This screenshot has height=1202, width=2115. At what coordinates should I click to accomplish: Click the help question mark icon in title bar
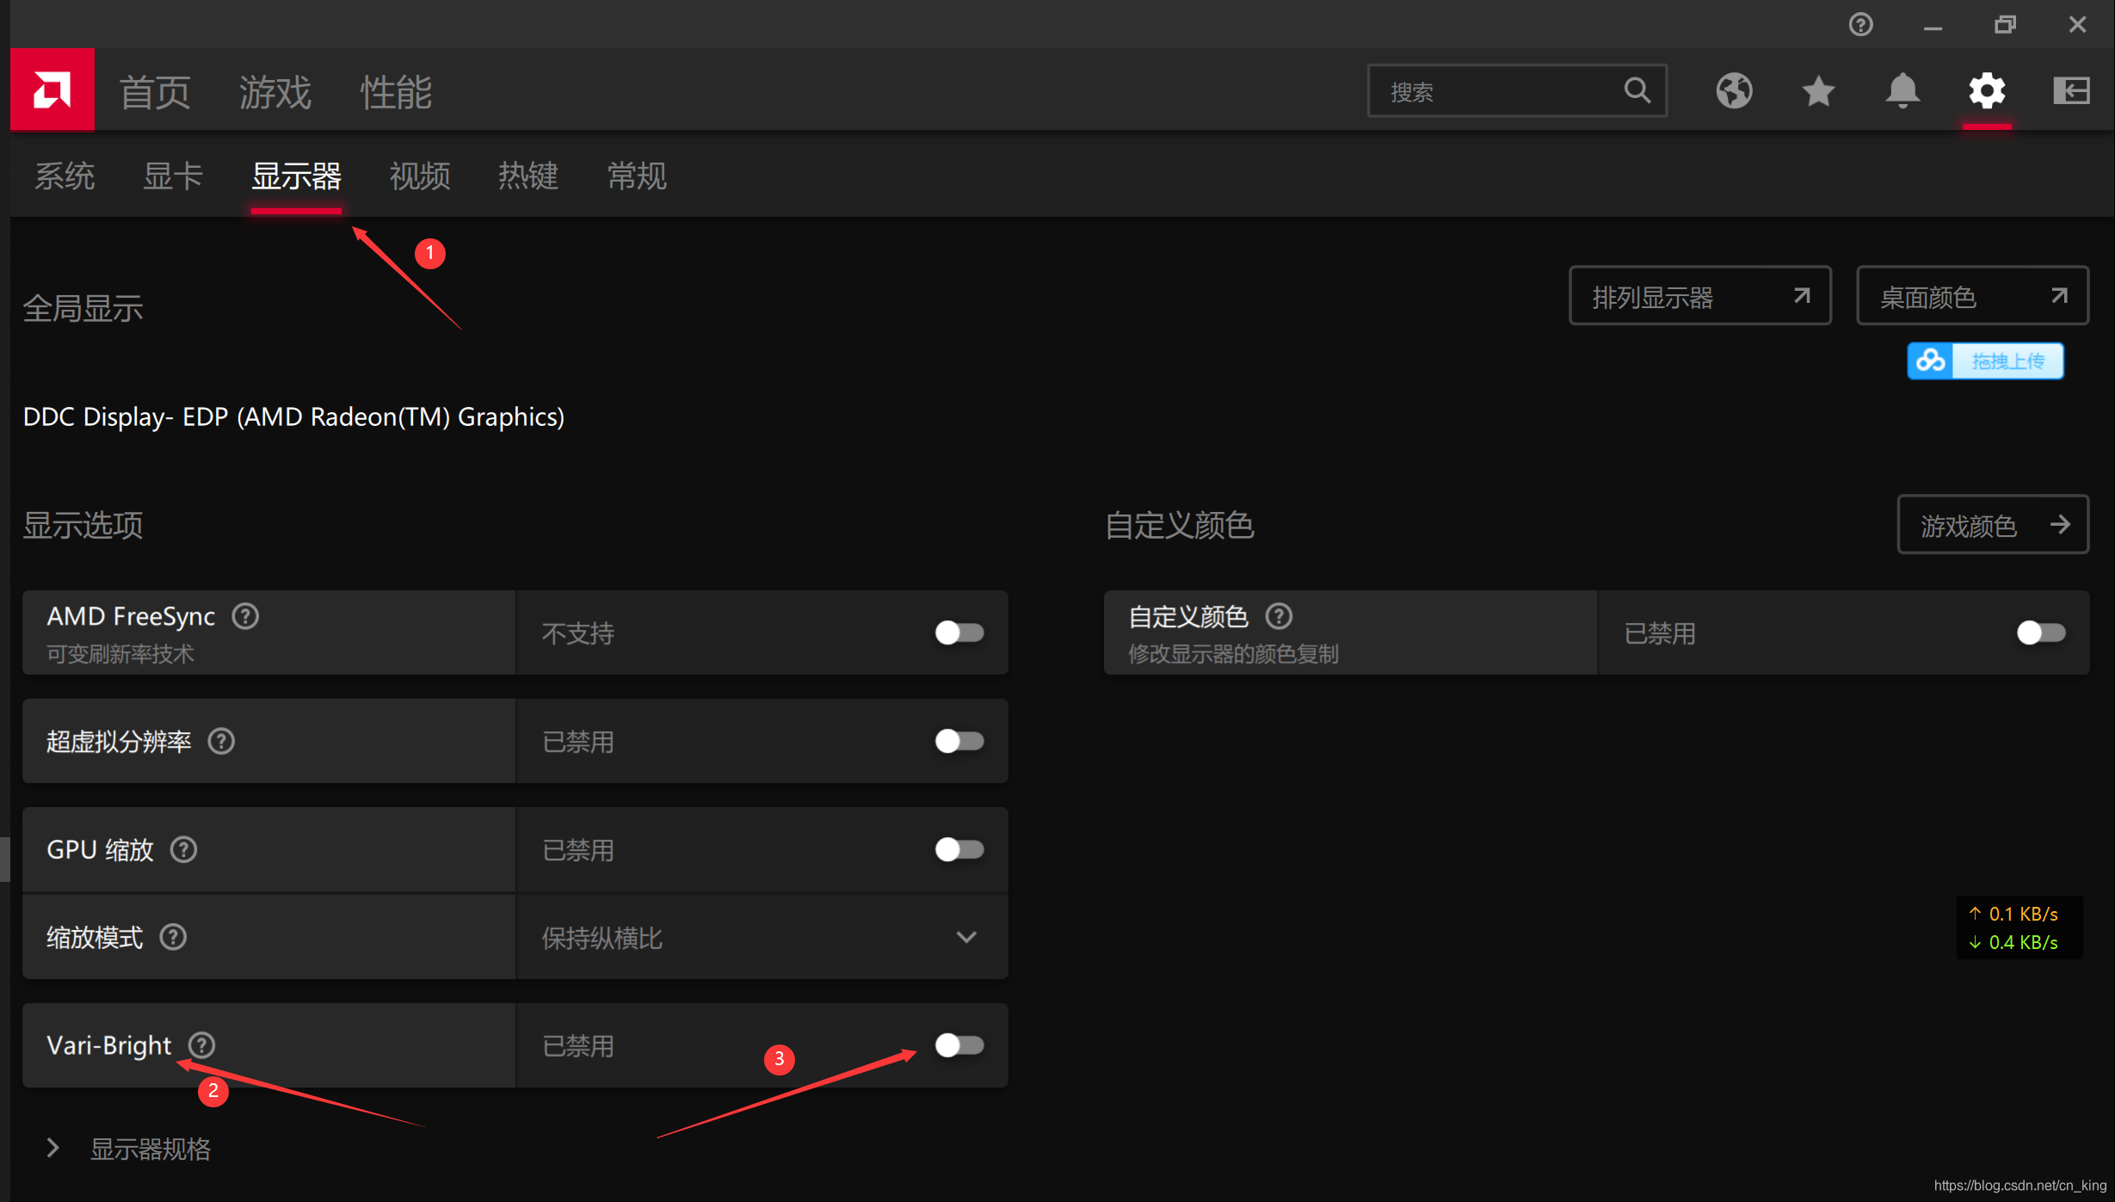tap(1860, 24)
